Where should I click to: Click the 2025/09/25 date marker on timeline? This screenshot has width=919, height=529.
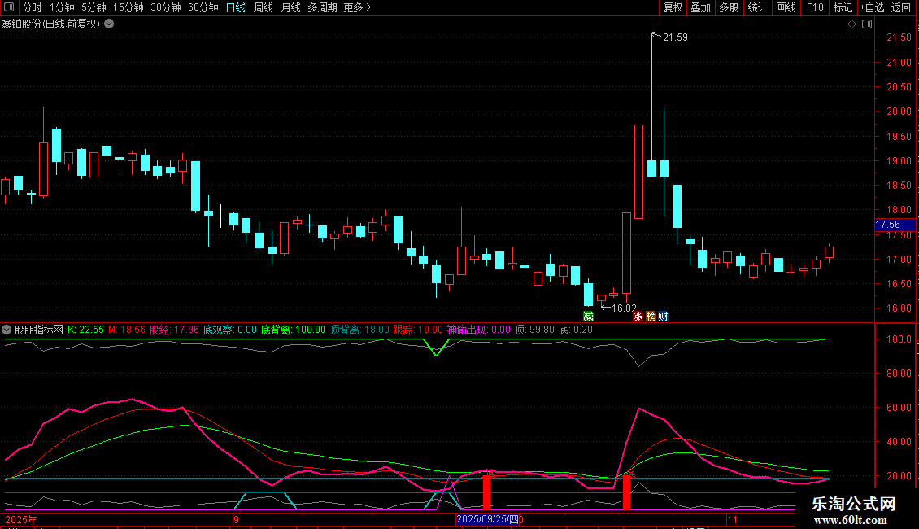pos(487,519)
